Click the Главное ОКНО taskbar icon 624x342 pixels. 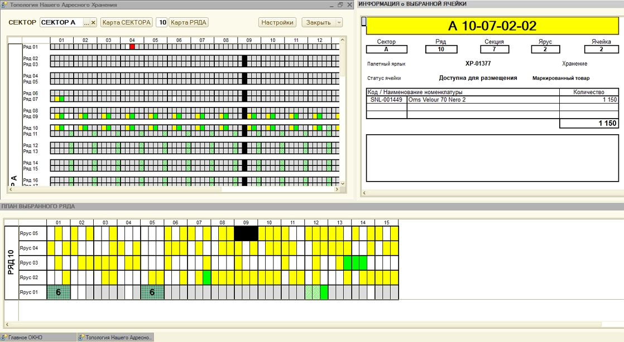click(4, 337)
